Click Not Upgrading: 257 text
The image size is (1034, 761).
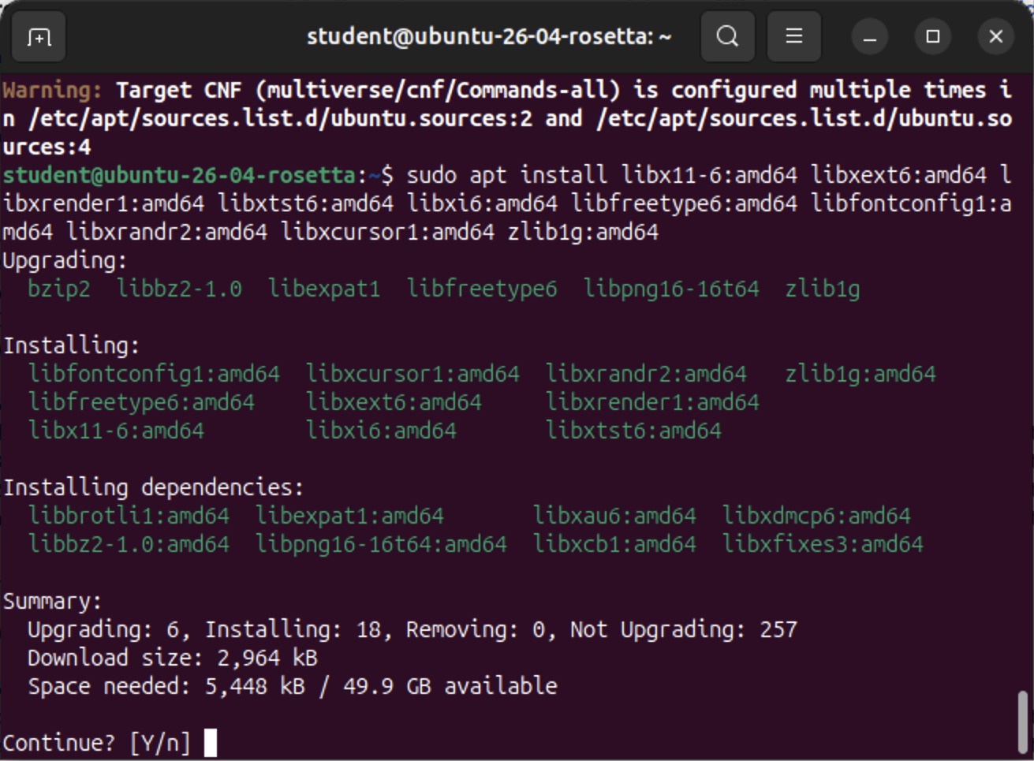pyautogui.click(x=684, y=629)
